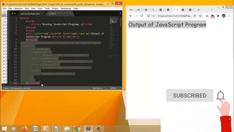Click the code minimap in Sublime

(x=114, y=37)
